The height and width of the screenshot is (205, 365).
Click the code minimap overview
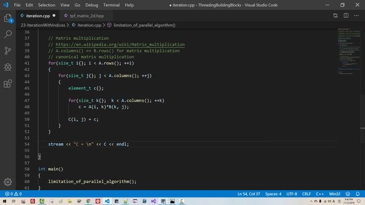349,51
